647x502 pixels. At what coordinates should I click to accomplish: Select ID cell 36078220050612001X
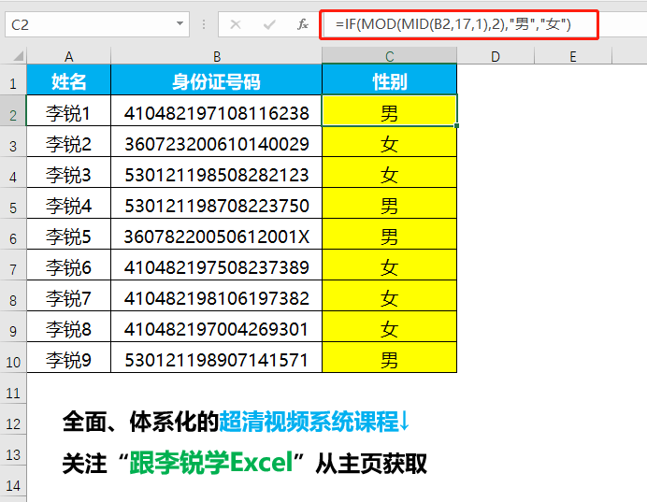[x=217, y=235]
